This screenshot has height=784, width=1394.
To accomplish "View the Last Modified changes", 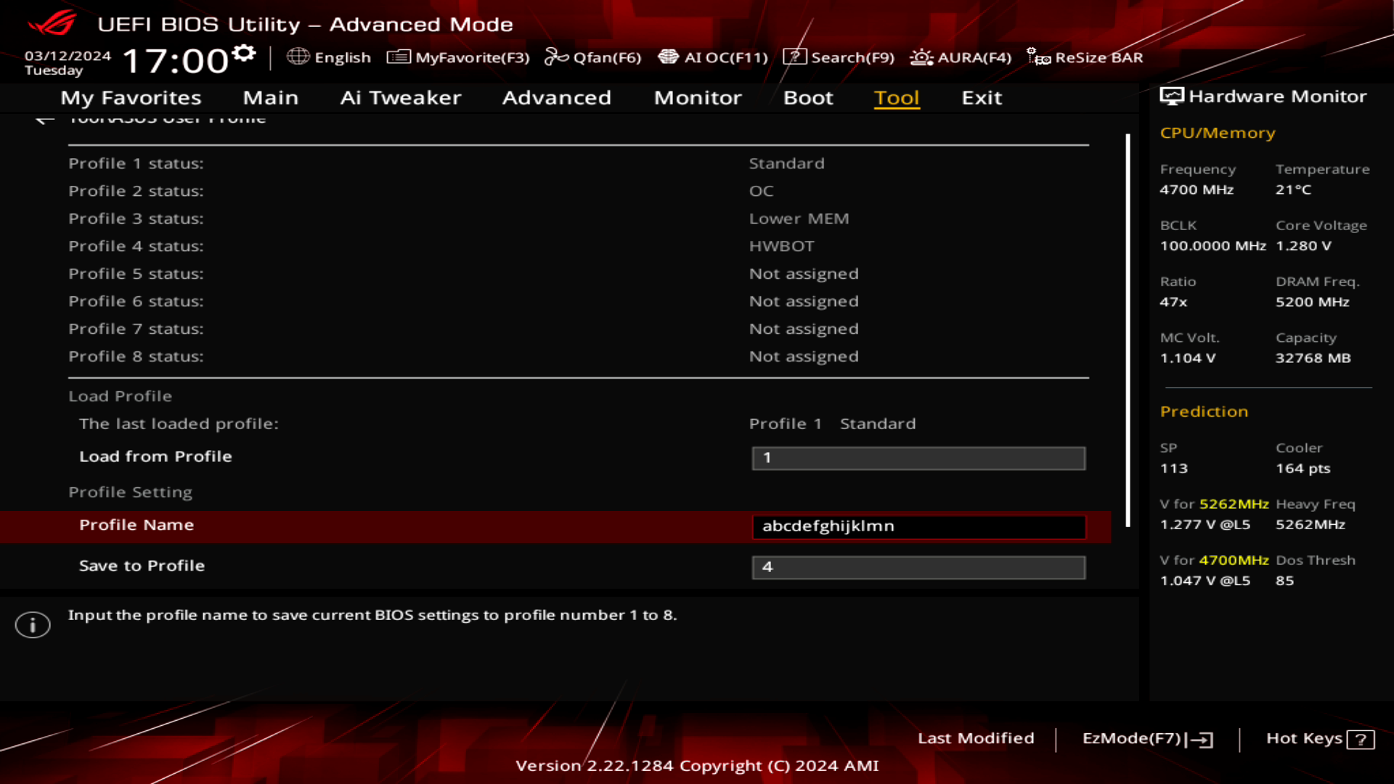I will click(x=977, y=738).
